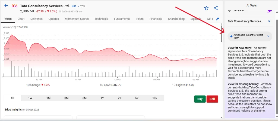
Task: Open the Fundamental tab
Action: click(x=122, y=19)
